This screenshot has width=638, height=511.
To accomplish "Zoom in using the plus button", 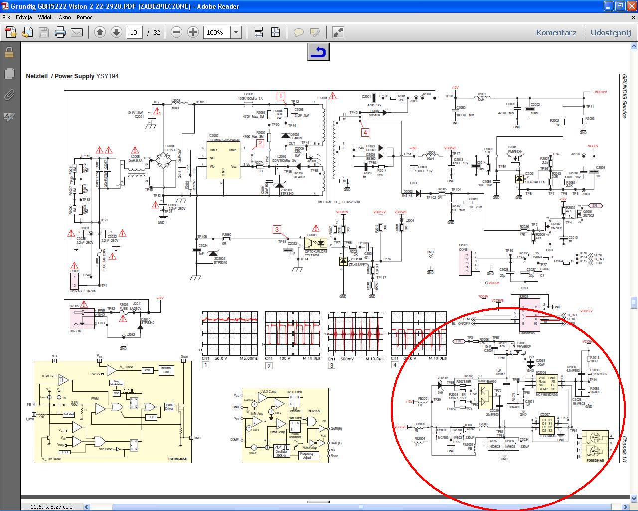I will point(193,32).
